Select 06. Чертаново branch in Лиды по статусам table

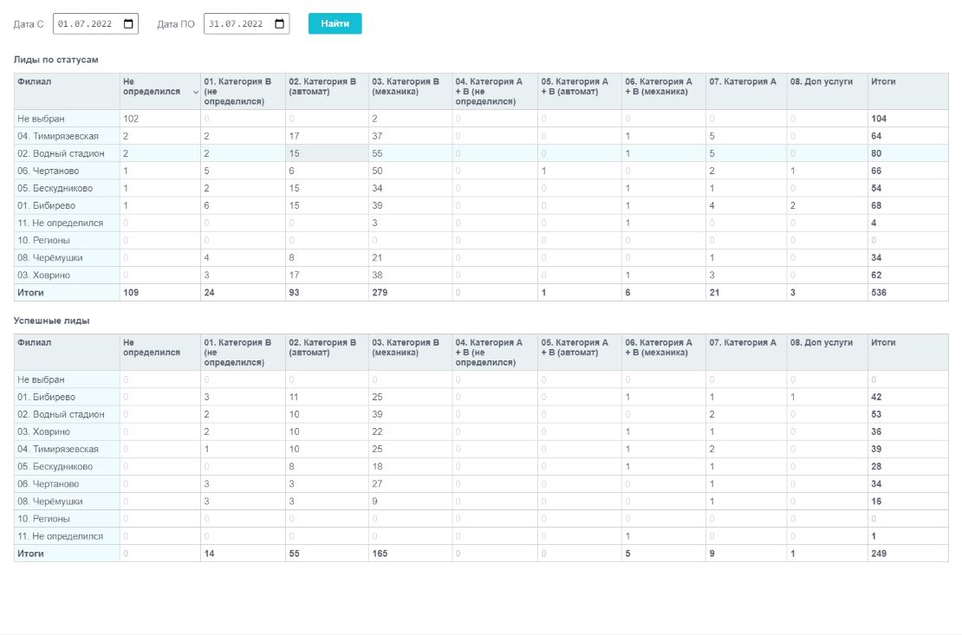tap(48, 171)
